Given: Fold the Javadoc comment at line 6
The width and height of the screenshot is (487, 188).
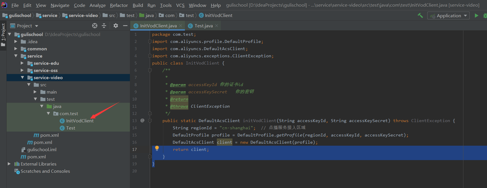Looking at the screenshot, I should pos(150,70).
